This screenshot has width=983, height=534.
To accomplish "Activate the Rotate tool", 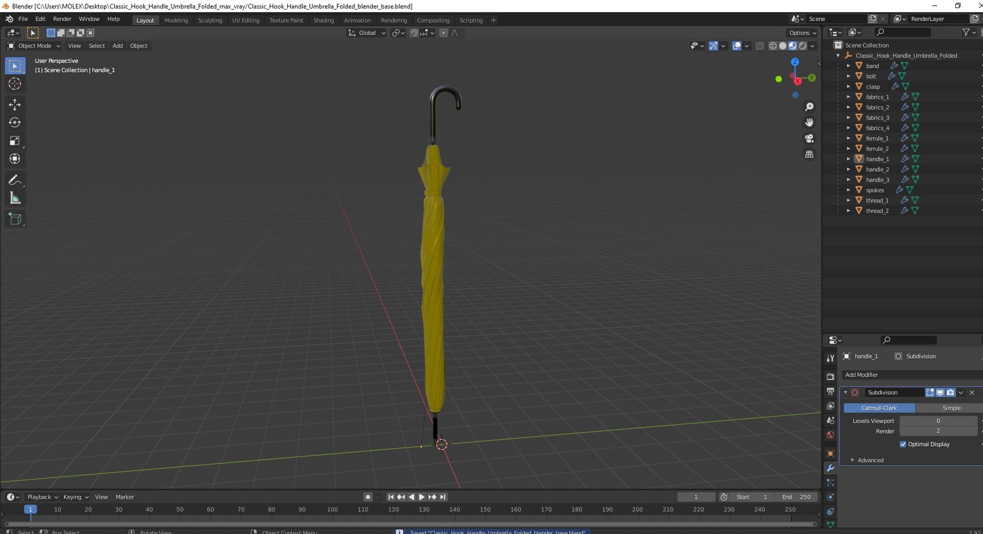I will pyautogui.click(x=15, y=123).
